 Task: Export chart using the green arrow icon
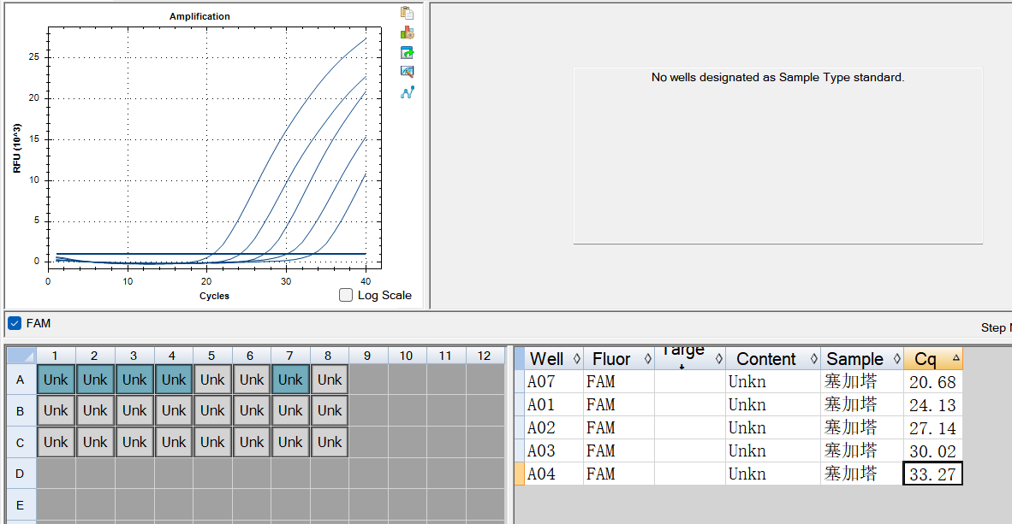click(x=407, y=53)
